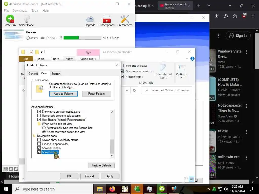Image resolution: width=259 pixels, height=194 pixels.
Task: Click Restore Defaults button
Action: [x=101, y=165]
